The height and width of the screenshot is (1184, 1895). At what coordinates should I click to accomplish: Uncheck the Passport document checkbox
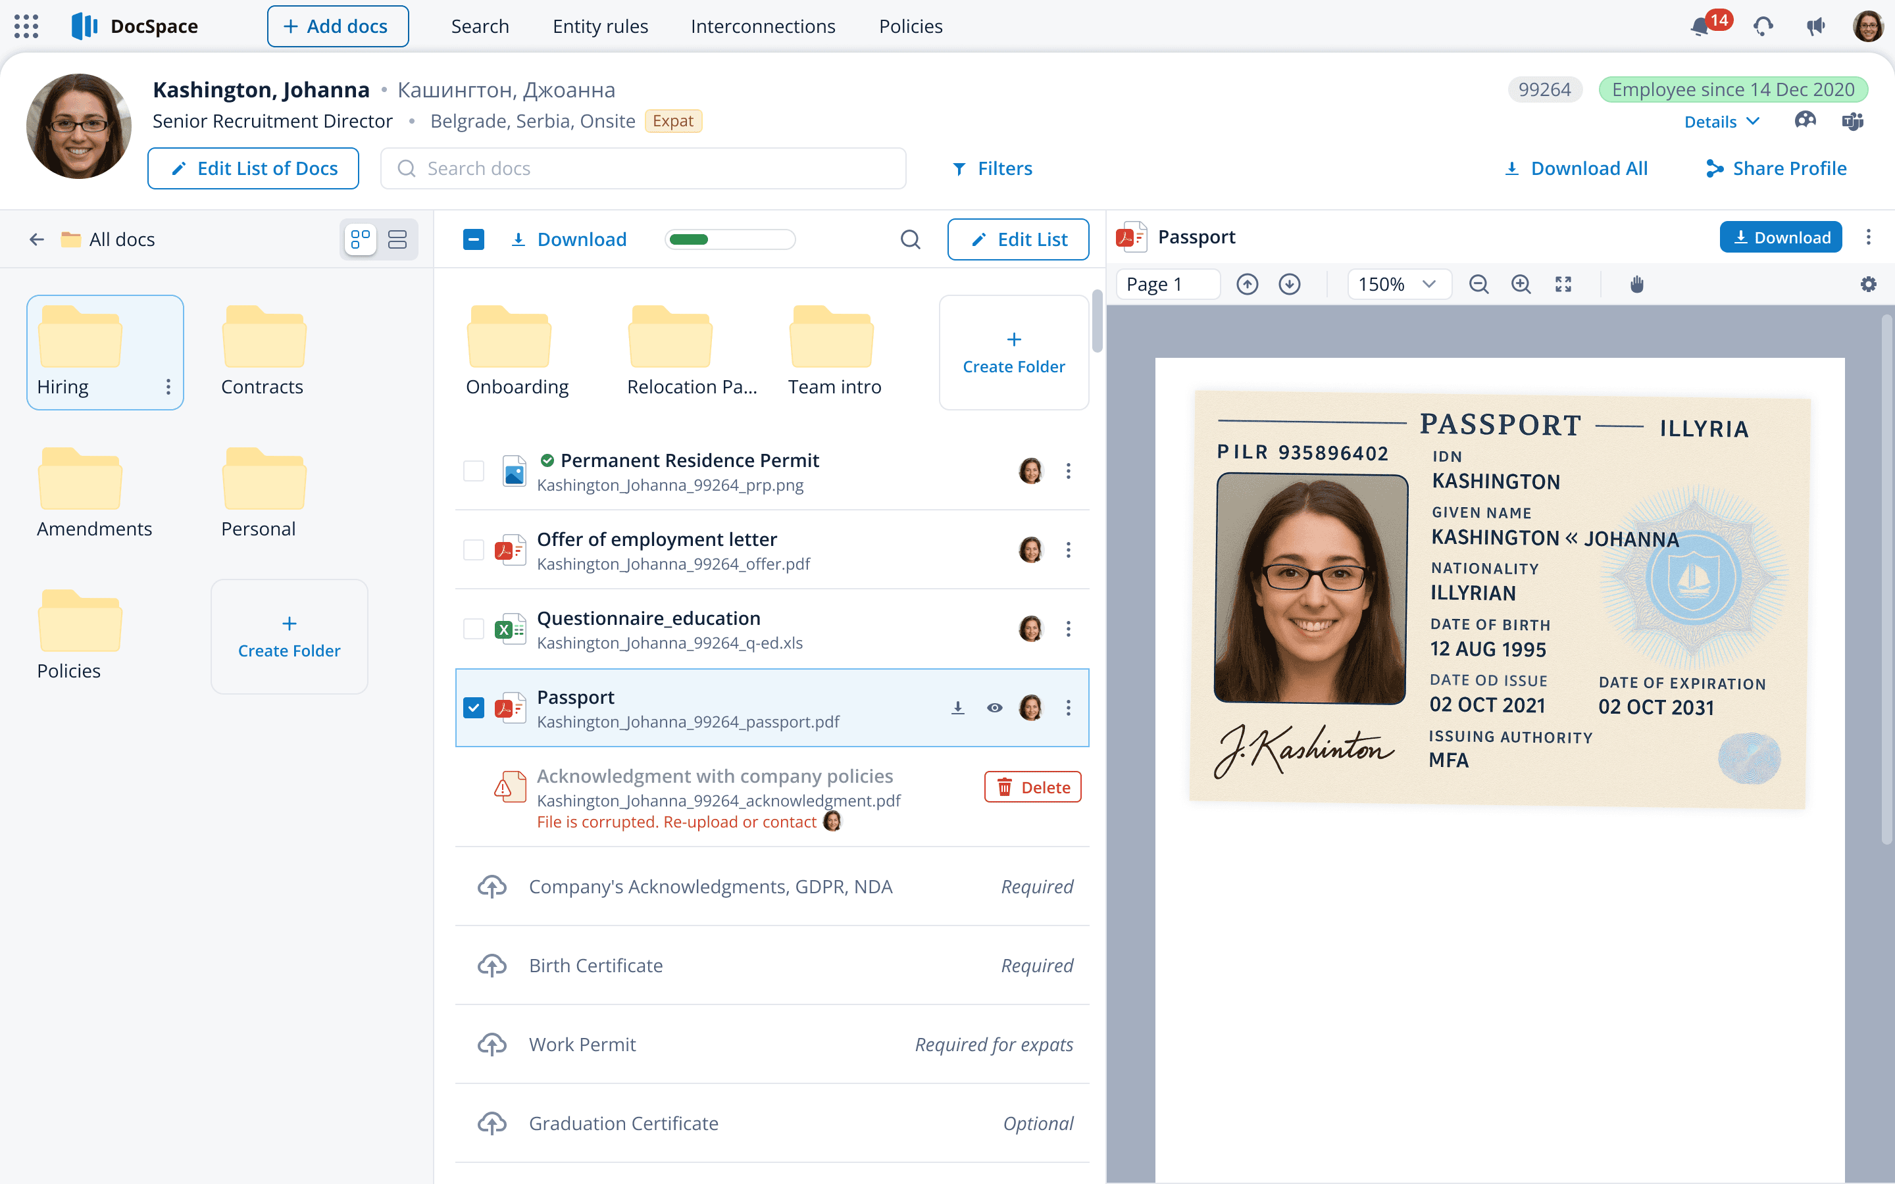click(x=474, y=708)
